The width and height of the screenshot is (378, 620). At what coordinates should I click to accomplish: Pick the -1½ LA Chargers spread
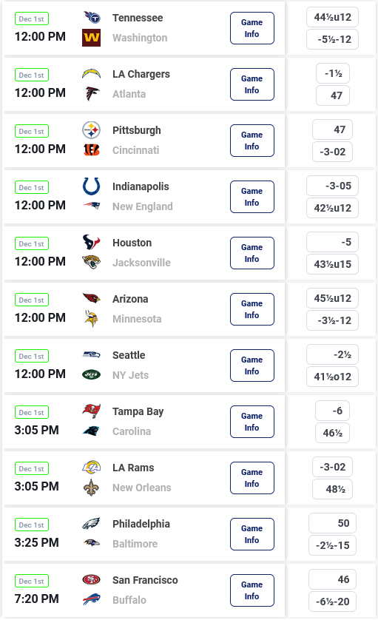[x=333, y=73]
